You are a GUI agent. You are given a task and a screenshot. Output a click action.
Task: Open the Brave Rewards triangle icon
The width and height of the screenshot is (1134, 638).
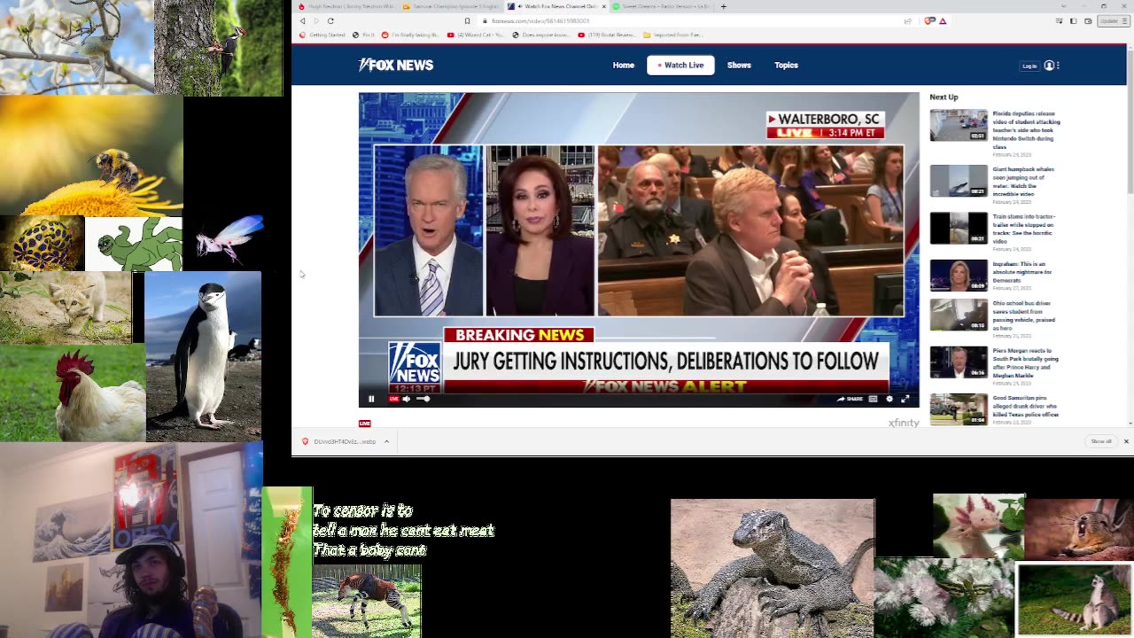coord(943,20)
